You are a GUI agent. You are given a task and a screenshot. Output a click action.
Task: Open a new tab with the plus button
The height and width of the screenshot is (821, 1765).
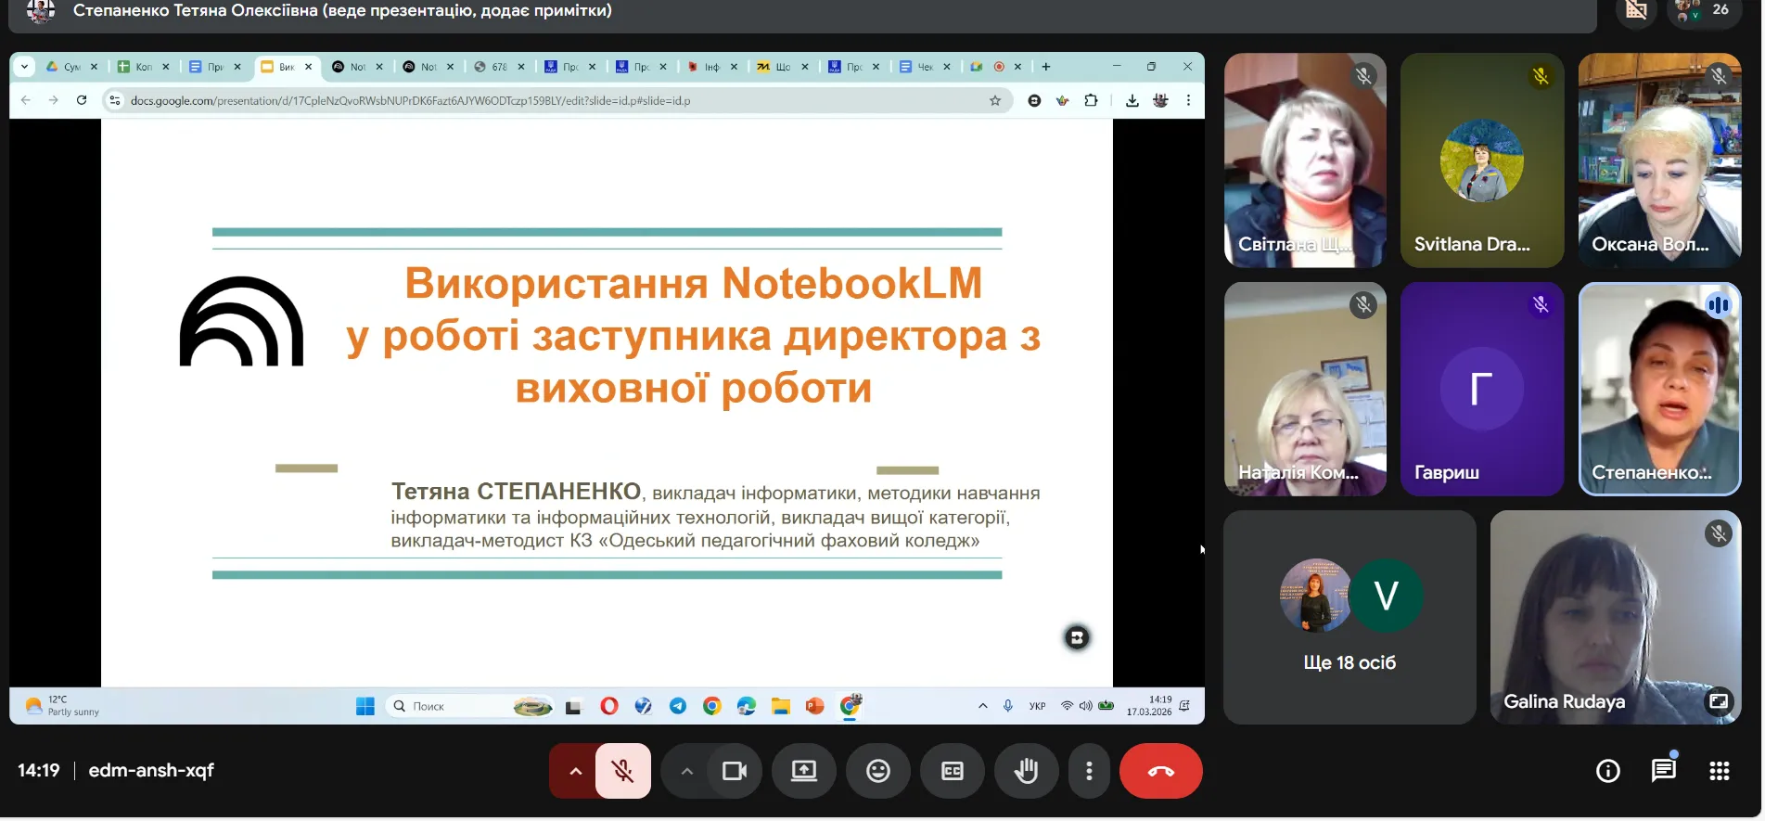point(1046,67)
